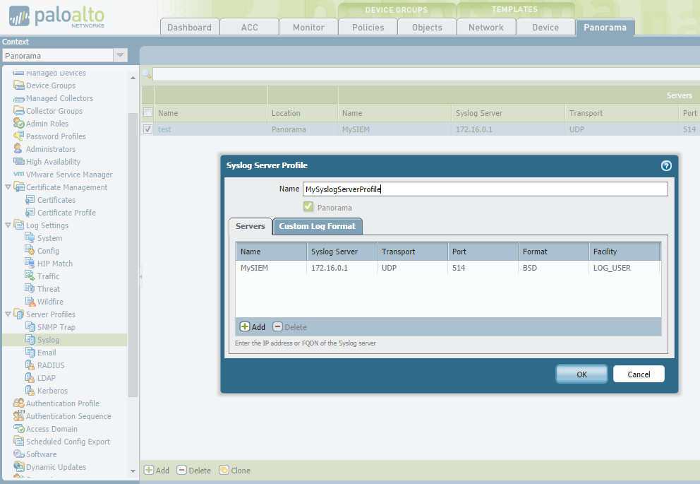Screen dimensions: 700x484
Task: Click the help icon in the dialog
Action: (x=665, y=165)
